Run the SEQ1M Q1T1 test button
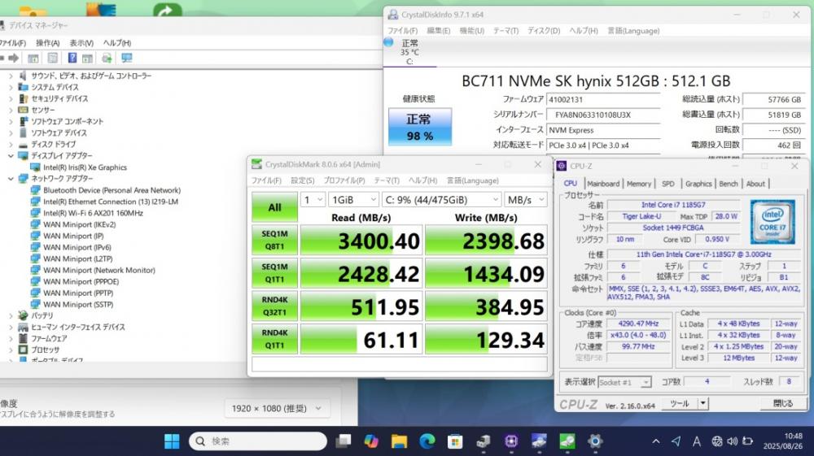814x456 pixels. (x=274, y=273)
